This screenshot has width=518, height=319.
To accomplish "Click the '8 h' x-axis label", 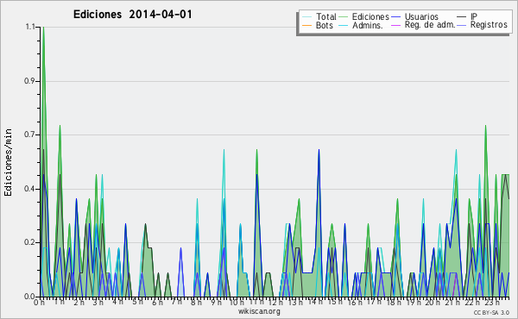I will (x=196, y=303).
